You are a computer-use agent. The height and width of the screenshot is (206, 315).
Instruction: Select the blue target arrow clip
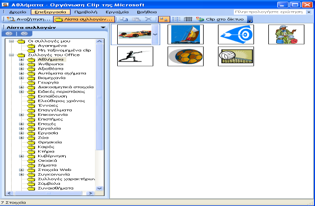pos(236,35)
